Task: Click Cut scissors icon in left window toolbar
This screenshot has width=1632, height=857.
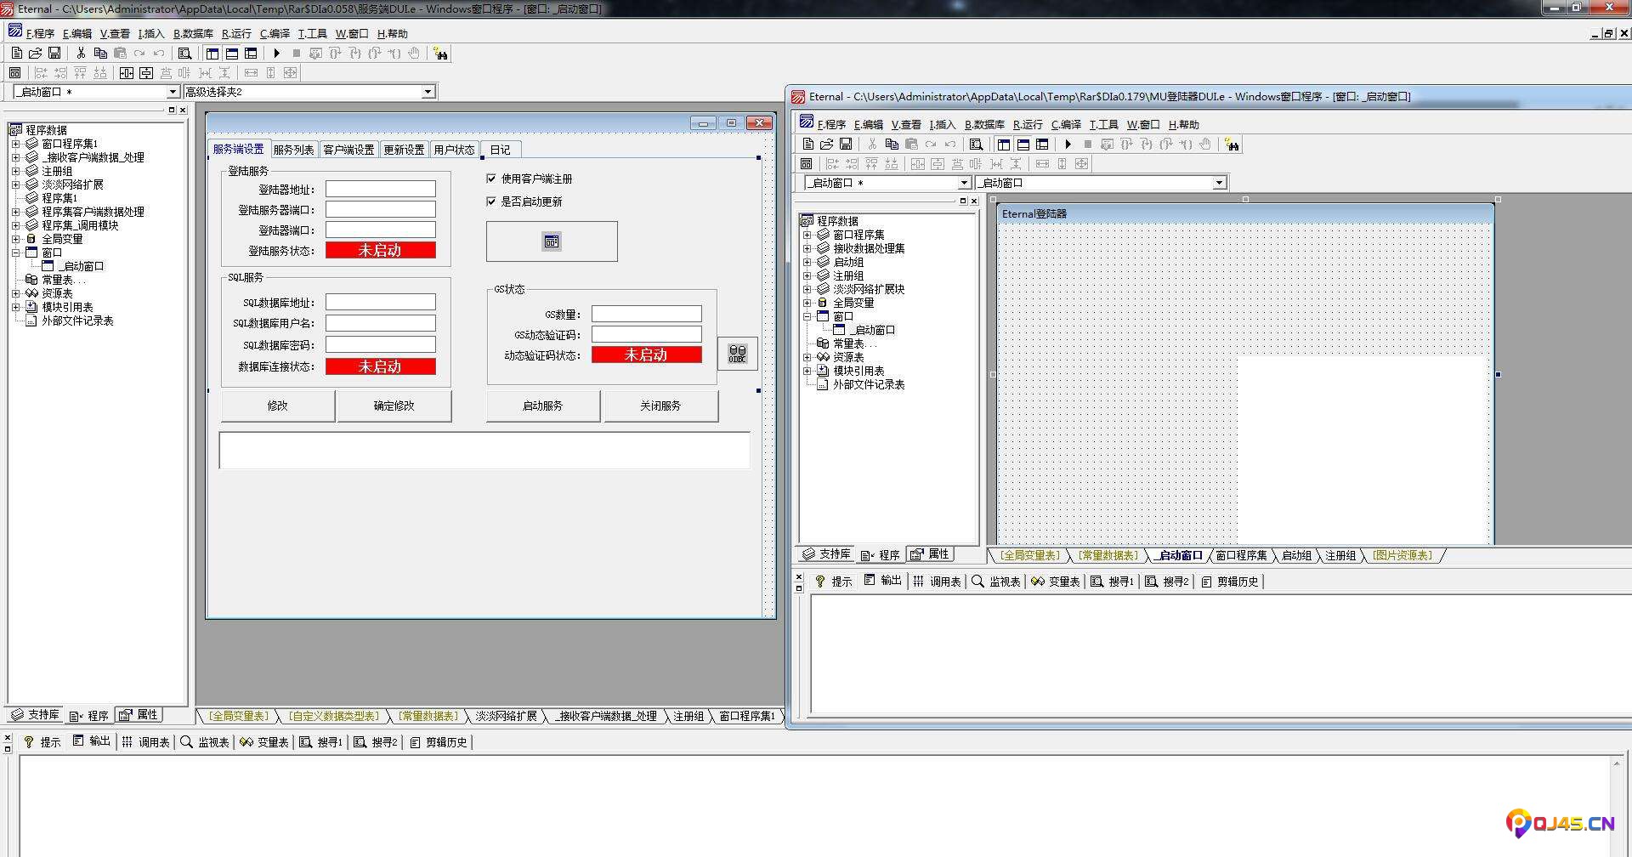Action: pyautogui.click(x=81, y=53)
